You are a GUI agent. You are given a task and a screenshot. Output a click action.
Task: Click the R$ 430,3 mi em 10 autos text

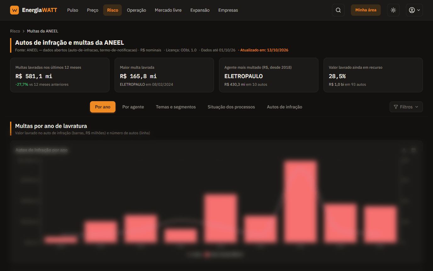[246, 84]
